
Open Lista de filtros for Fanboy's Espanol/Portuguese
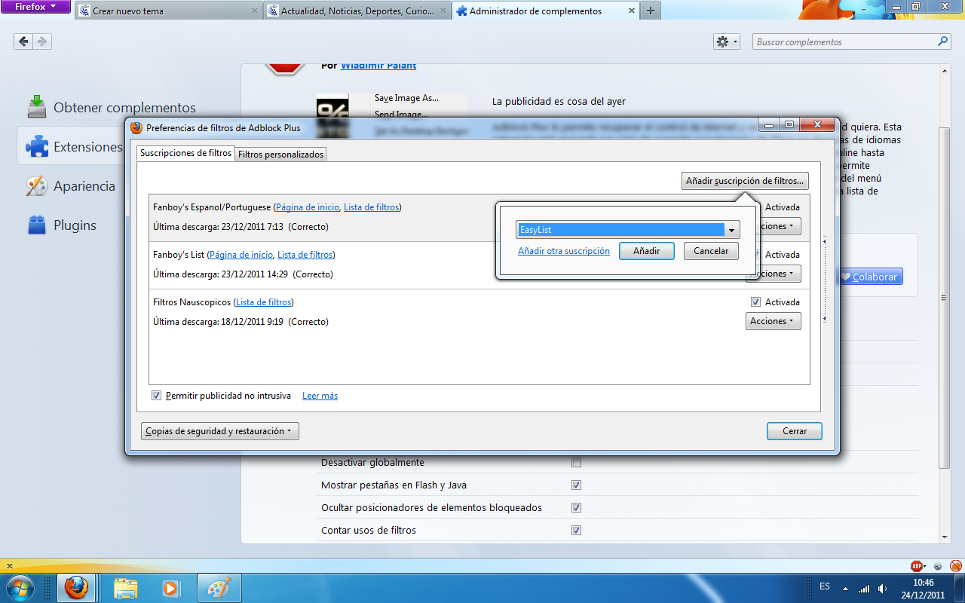point(371,207)
